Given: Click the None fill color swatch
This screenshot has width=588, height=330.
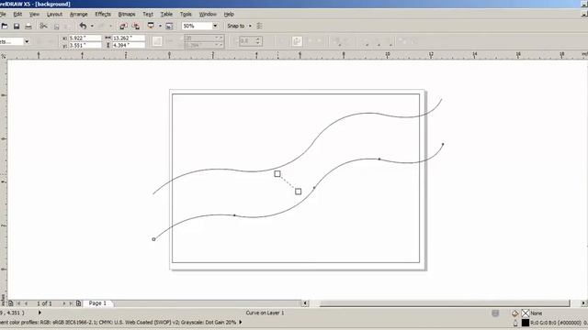Looking at the screenshot, I should (526, 313).
